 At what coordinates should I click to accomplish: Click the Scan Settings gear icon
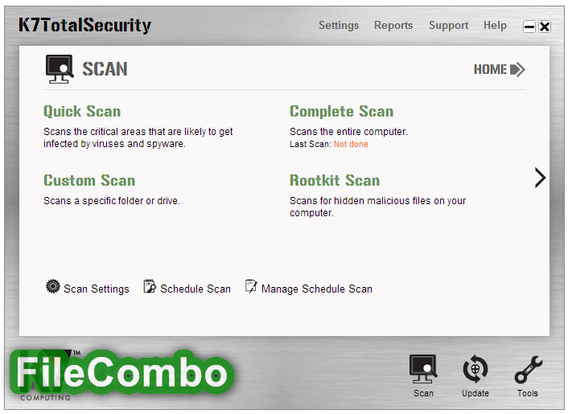coord(53,286)
